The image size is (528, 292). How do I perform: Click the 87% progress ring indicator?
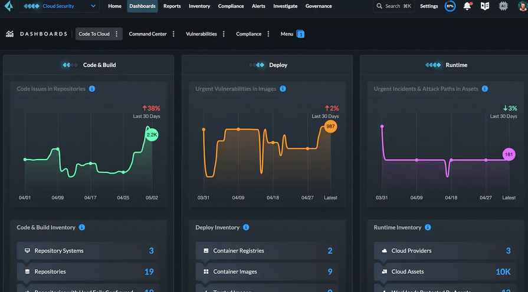[450, 6]
